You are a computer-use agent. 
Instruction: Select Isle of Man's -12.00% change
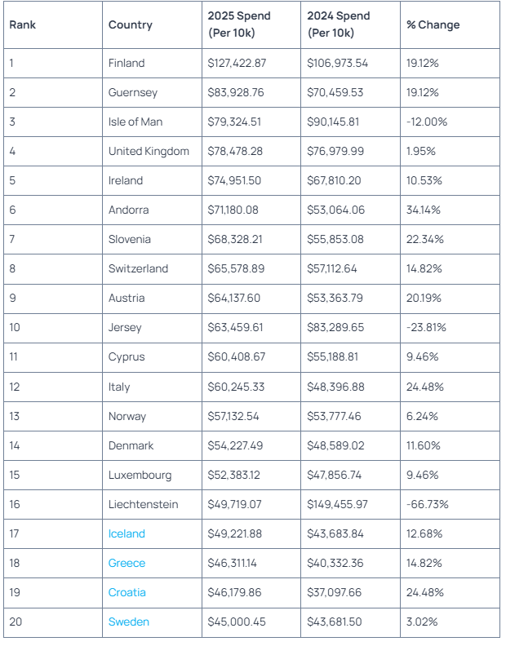[427, 122]
